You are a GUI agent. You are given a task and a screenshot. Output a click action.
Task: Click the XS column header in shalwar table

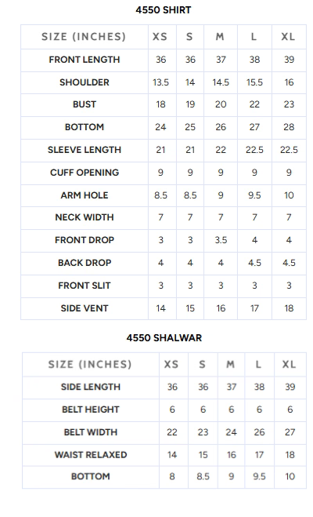(x=171, y=364)
